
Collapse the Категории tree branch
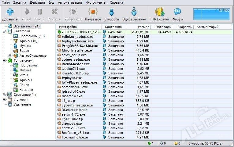tap(4, 31)
